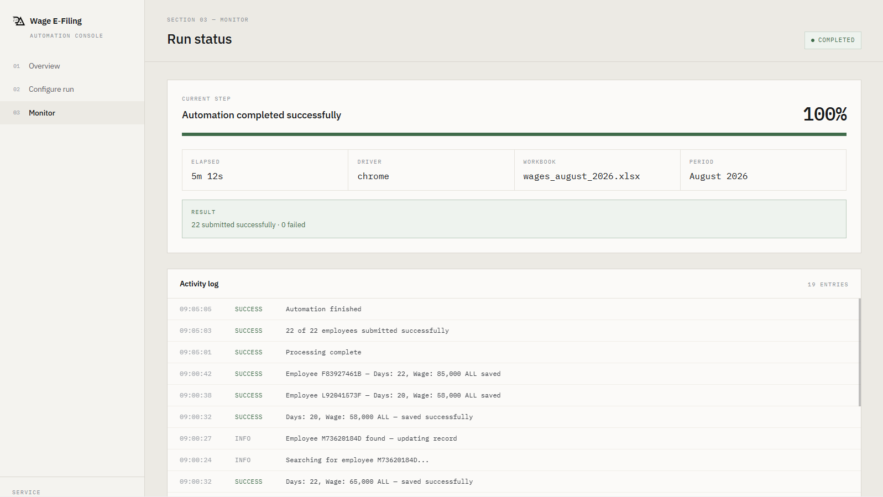The image size is (883, 497).
Task: Click the 09:00:42 timestamp
Action: (x=196, y=374)
